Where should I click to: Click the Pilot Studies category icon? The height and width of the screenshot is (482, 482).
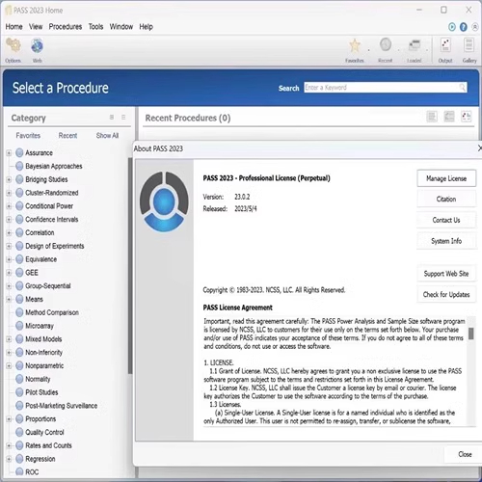(x=19, y=392)
